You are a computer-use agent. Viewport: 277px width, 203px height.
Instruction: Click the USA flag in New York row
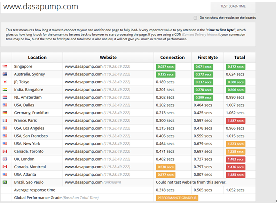point(5,144)
